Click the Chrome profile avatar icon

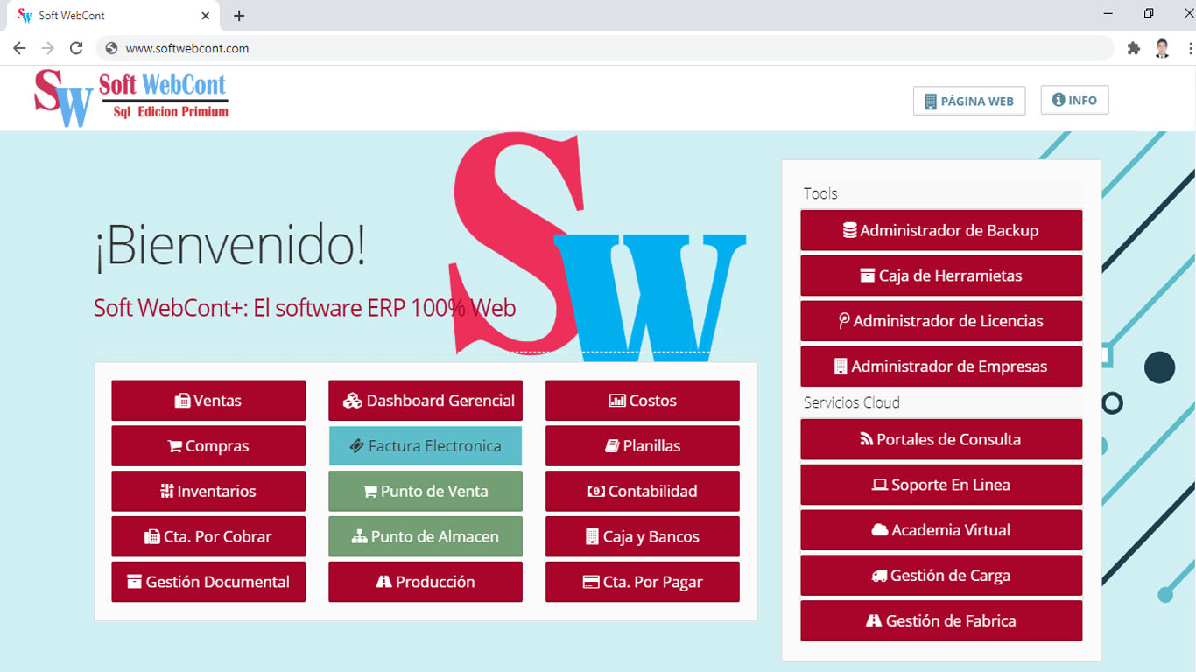click(1162, 48)
